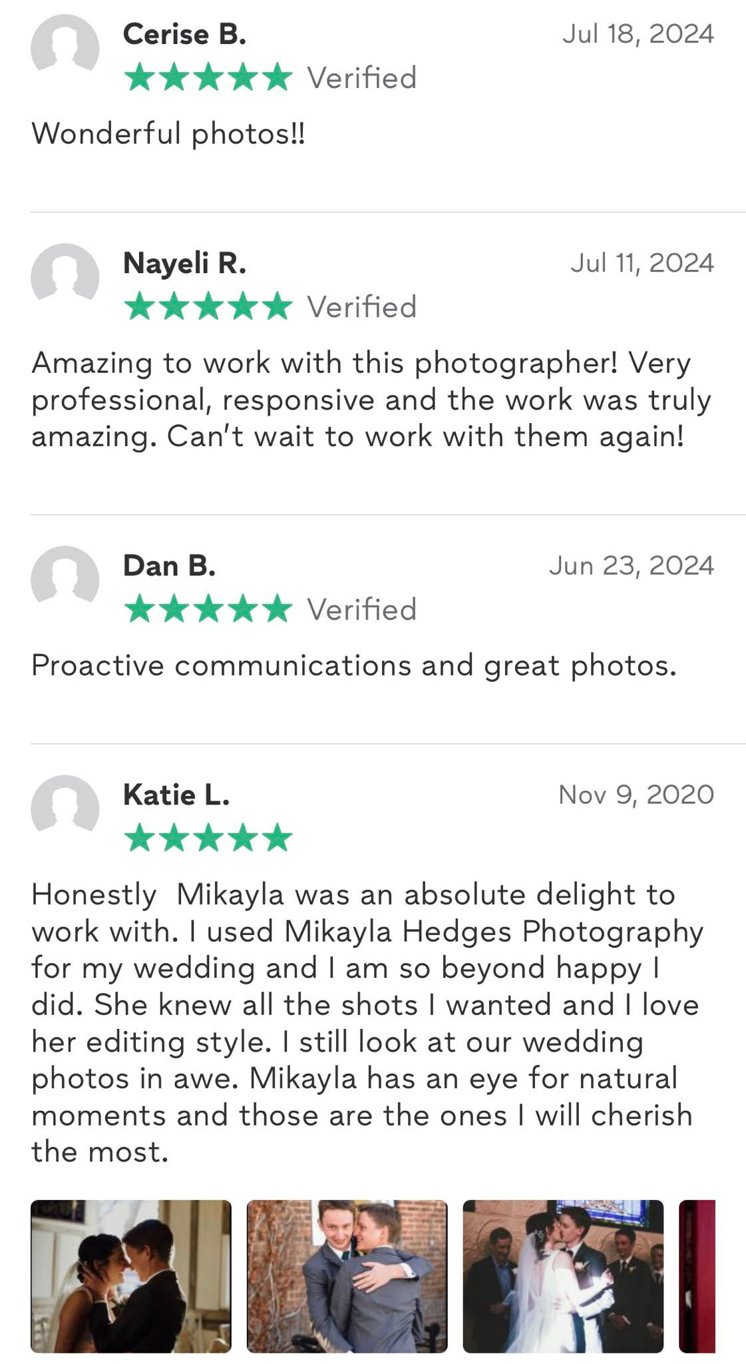Open the ceremony kiss photo thumbnail
The width and height of the screenshot is (746, 1364).
[563, 1276]
